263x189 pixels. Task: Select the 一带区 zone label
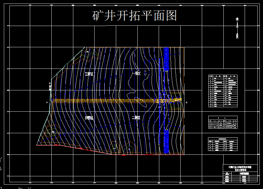click(136, 74)
